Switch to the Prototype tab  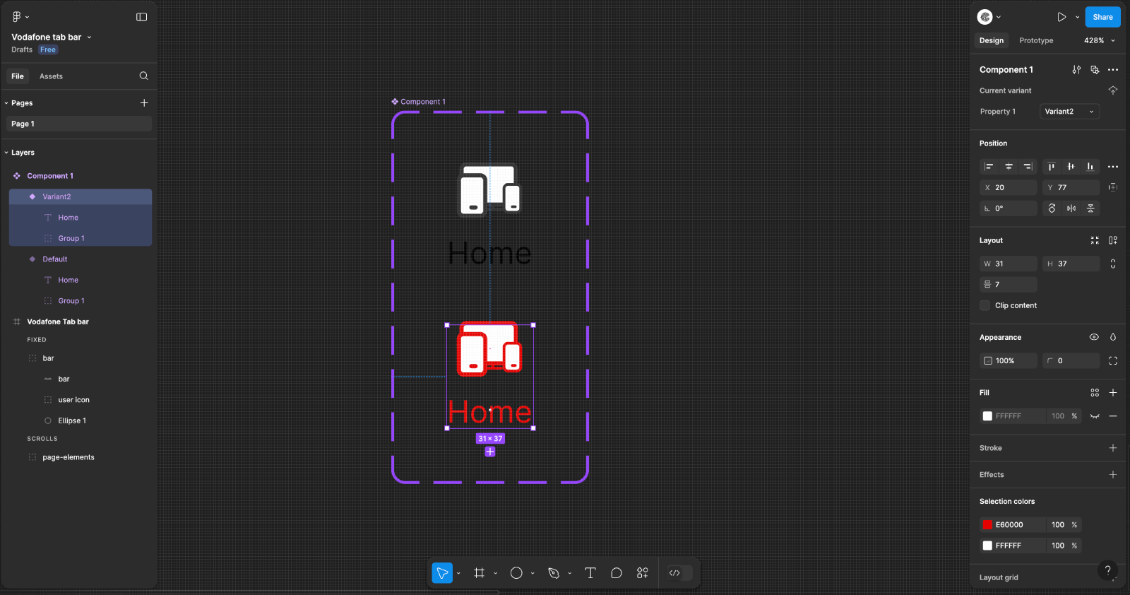[x=1035, y=41]
